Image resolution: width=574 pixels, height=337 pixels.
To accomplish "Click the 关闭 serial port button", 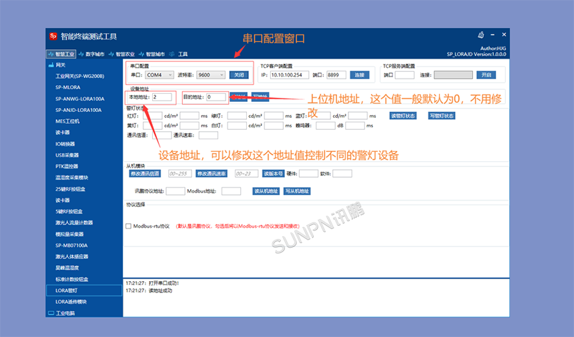I will point(239,75).
